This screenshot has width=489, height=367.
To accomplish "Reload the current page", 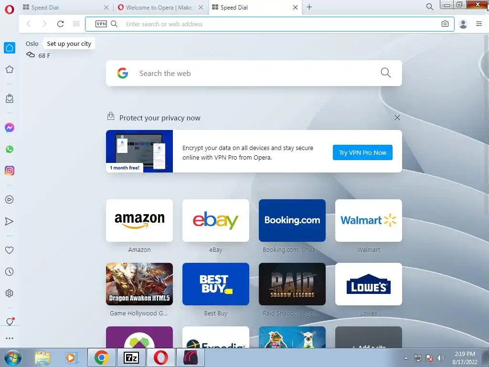I will point(60,24).
